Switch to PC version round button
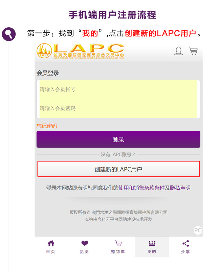Screen dimensions: 220x271 [198, 231]
